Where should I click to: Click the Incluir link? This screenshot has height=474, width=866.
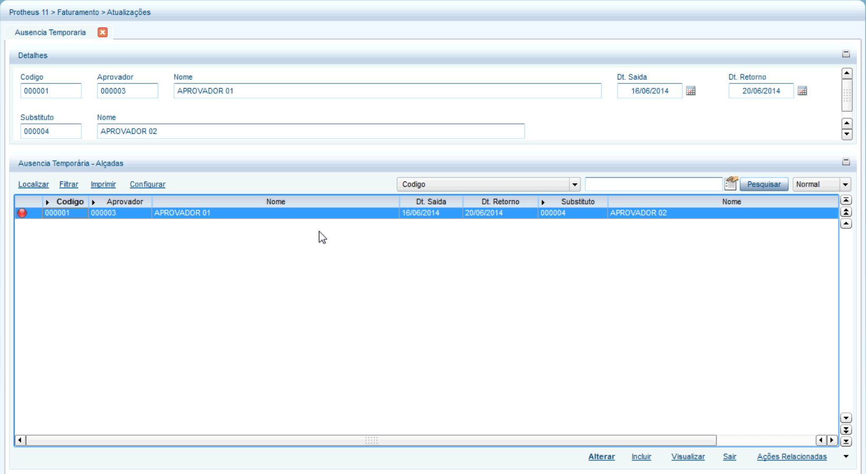(641, 457)
